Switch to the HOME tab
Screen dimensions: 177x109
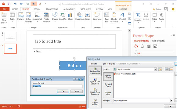(x=15, y=9)
